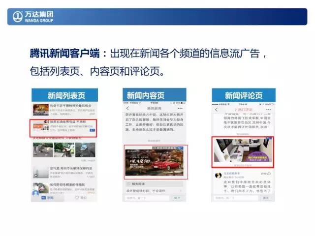The width and height of the screenshot is (315, 236).
Task: Open the feed ad with orange thumbnail
Action: 63,128
